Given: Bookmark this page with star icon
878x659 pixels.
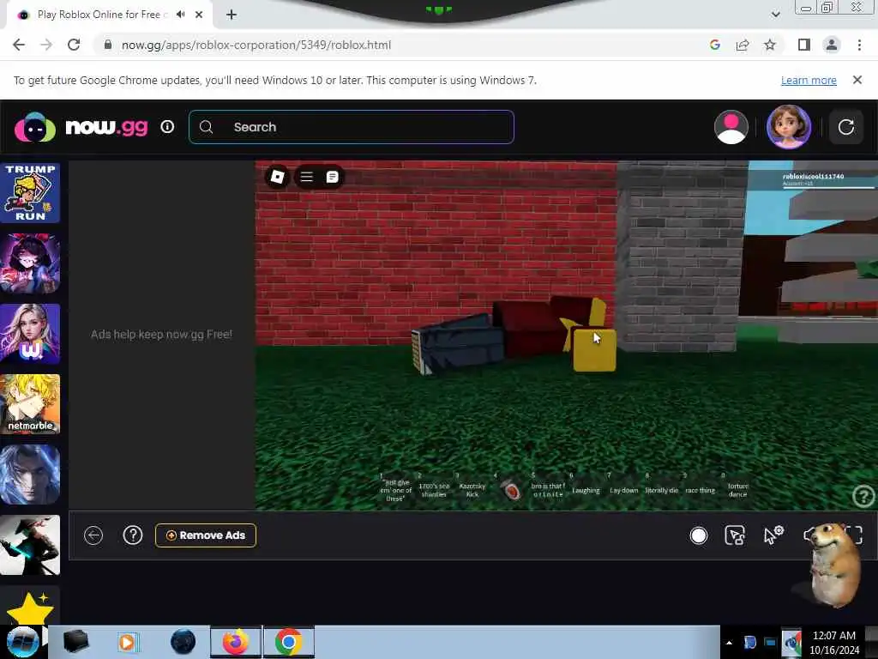Looking at the screenshot, I should coord(770,45).
